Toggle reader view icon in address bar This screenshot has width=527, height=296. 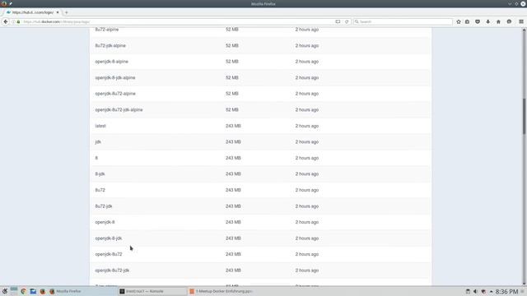tap(338, 21)
